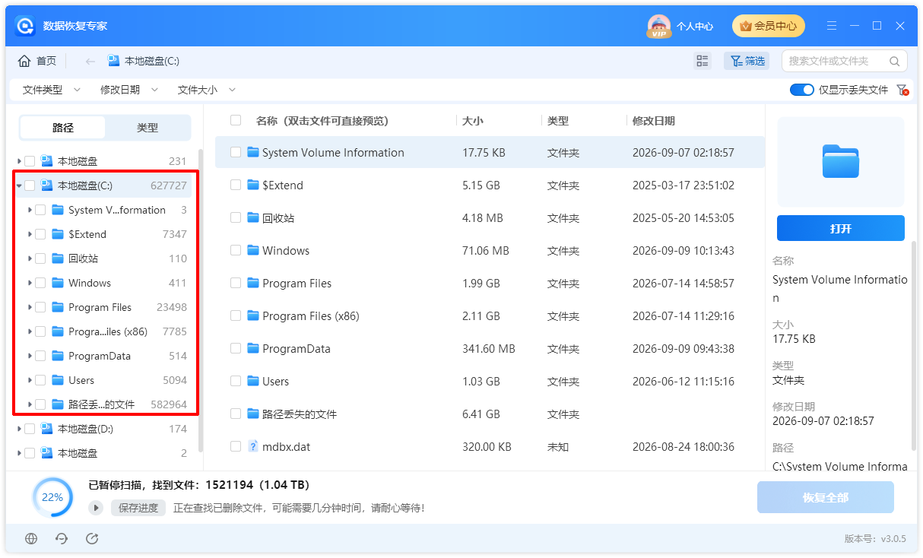Click the 本地磁盘(D:) drive icon in tree
The height and width of the screenshot is (558, 923).
(x=47, y=429)
